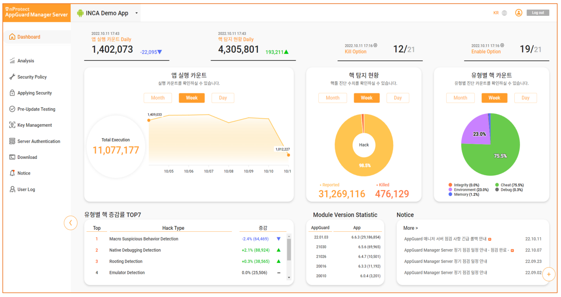This screenshot has width=561, height=297.
Task: Click the round plus floating button
Action: point(549,274)
